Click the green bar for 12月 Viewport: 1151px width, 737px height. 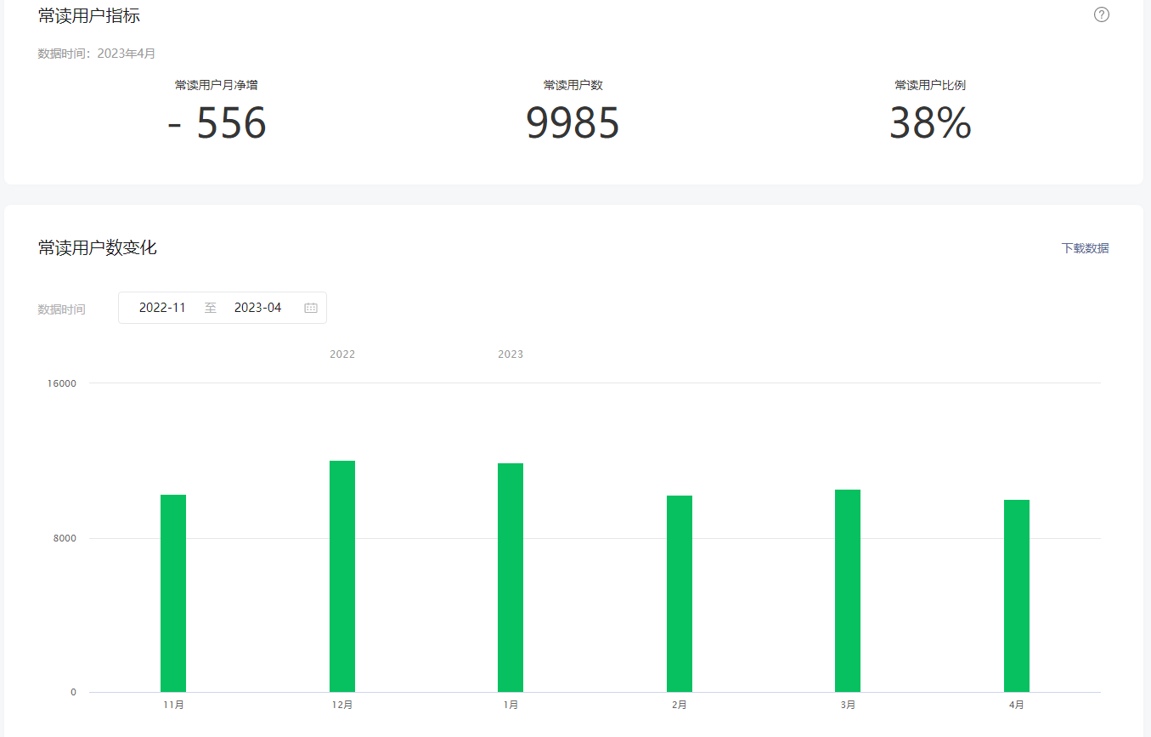pyautogui.click(x=342, y=576)
